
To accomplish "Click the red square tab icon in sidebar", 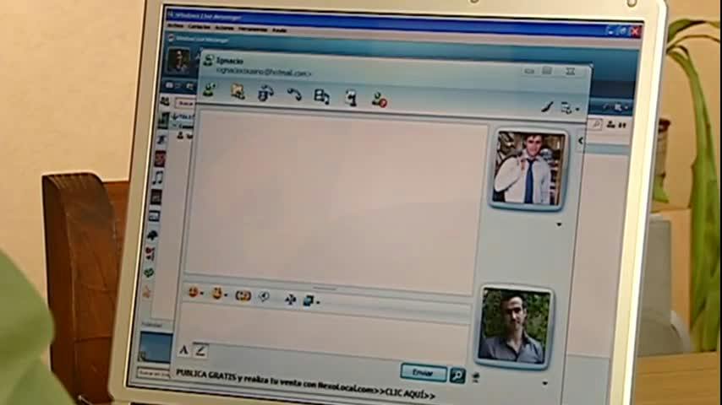I will click(x=159, y=159).
